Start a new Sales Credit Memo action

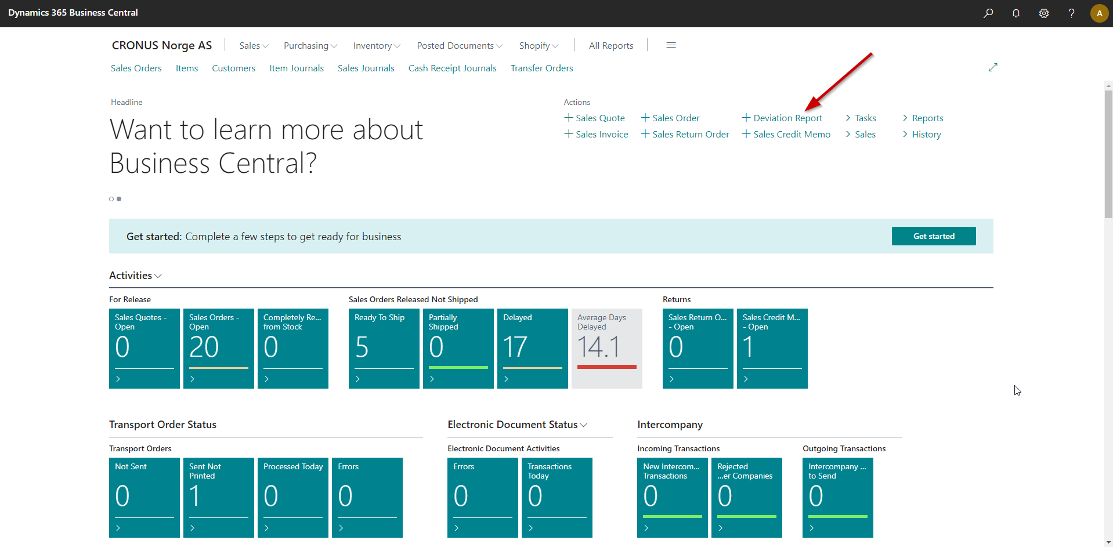[x=786, y=134]
